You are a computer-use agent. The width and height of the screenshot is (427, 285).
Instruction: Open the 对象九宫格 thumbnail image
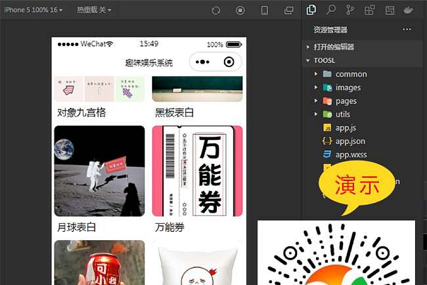[100, 89]
